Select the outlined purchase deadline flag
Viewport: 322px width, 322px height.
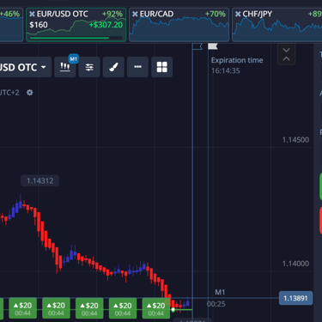pos(197,46)
